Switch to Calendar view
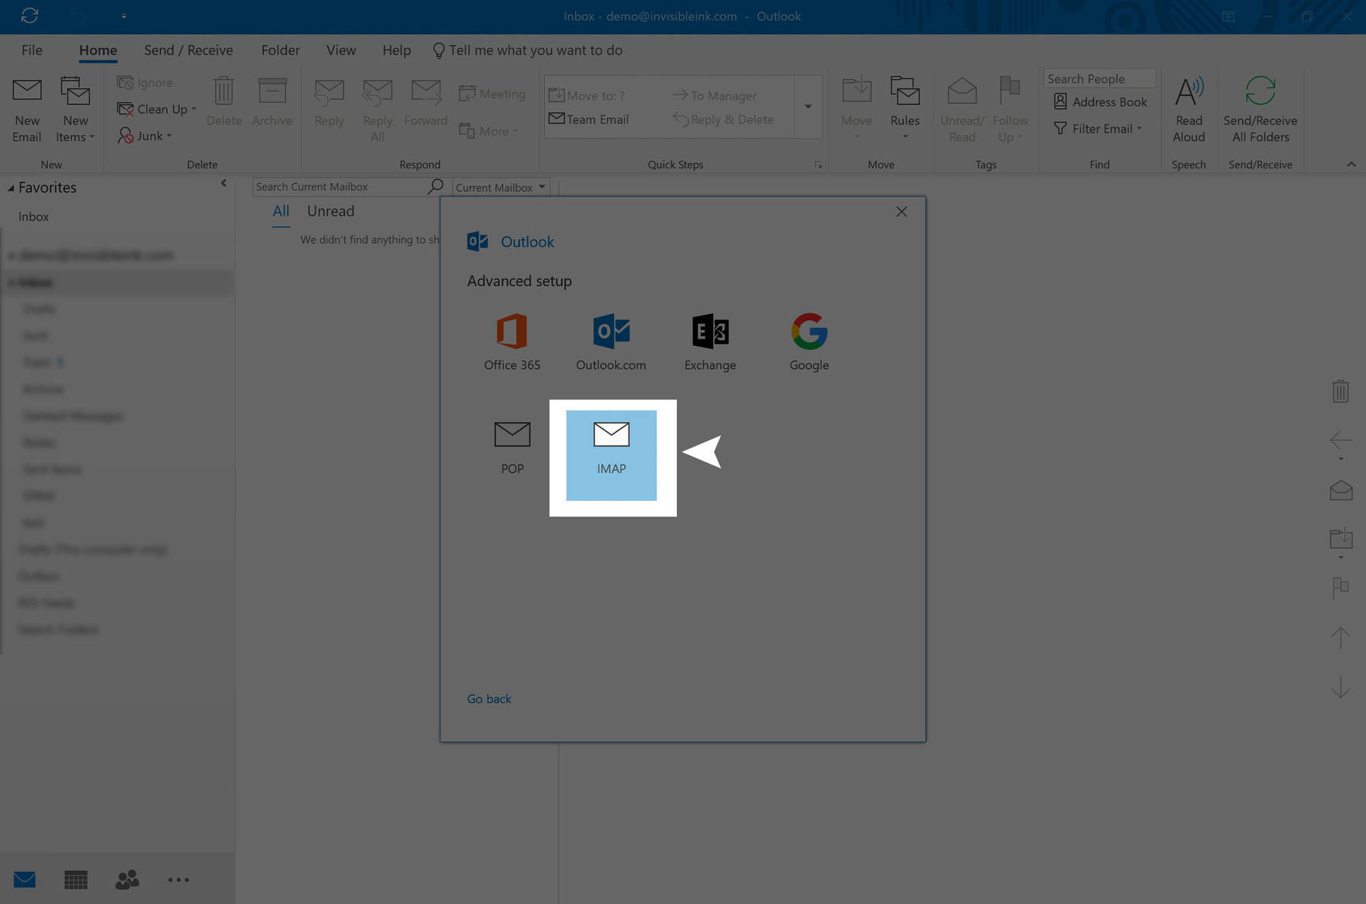 (x=76, y=880)
